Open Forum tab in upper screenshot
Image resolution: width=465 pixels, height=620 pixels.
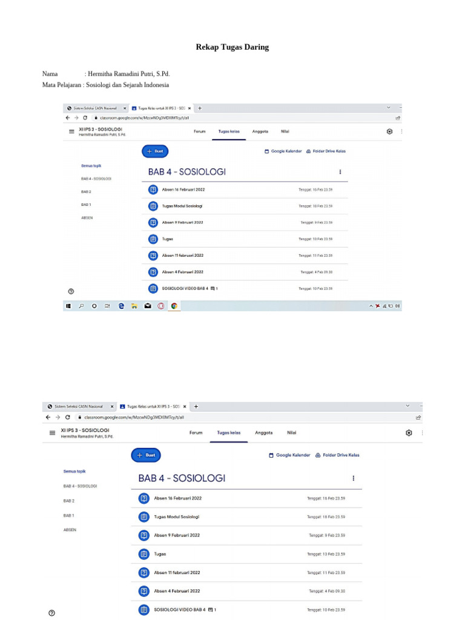click(200, 131)
